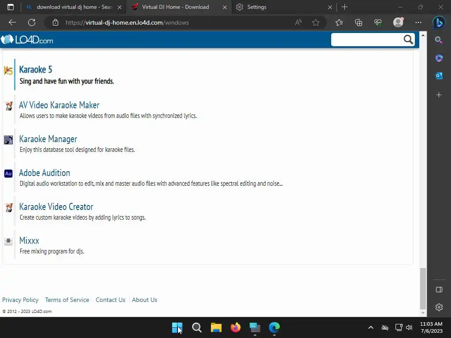451x338 pixels.
Task: Select the Karaoke Manager music note icon
Action: click(8, 140)
